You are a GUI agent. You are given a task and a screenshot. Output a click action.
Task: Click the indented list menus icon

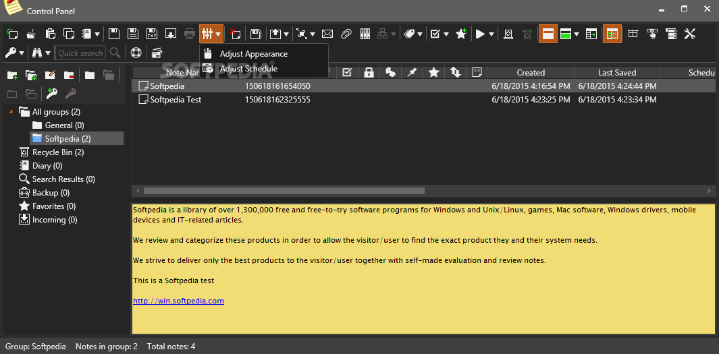(671, 34)
